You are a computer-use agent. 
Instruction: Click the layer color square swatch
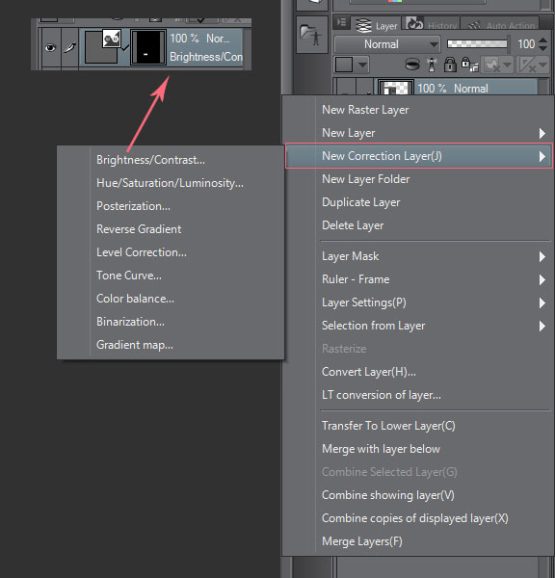click(344, 65)
